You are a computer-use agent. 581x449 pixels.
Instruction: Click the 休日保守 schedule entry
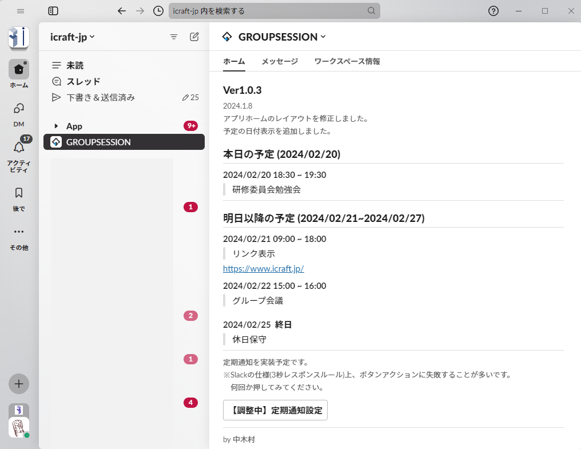[x=249, y=339]
